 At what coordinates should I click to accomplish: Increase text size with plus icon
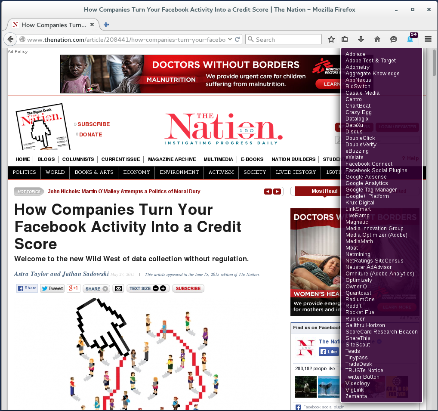pyautogui.click(x=163, y=288)
